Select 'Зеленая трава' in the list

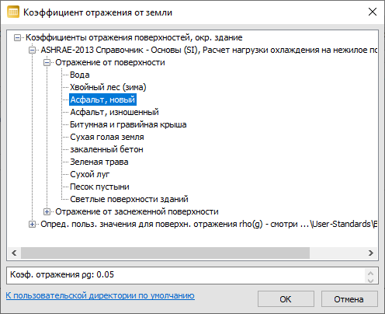99,162
